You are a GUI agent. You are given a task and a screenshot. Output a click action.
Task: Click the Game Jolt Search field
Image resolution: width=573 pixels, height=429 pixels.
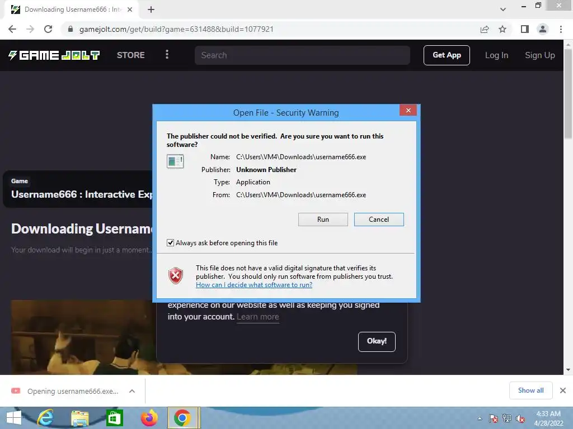pos(302,55)
